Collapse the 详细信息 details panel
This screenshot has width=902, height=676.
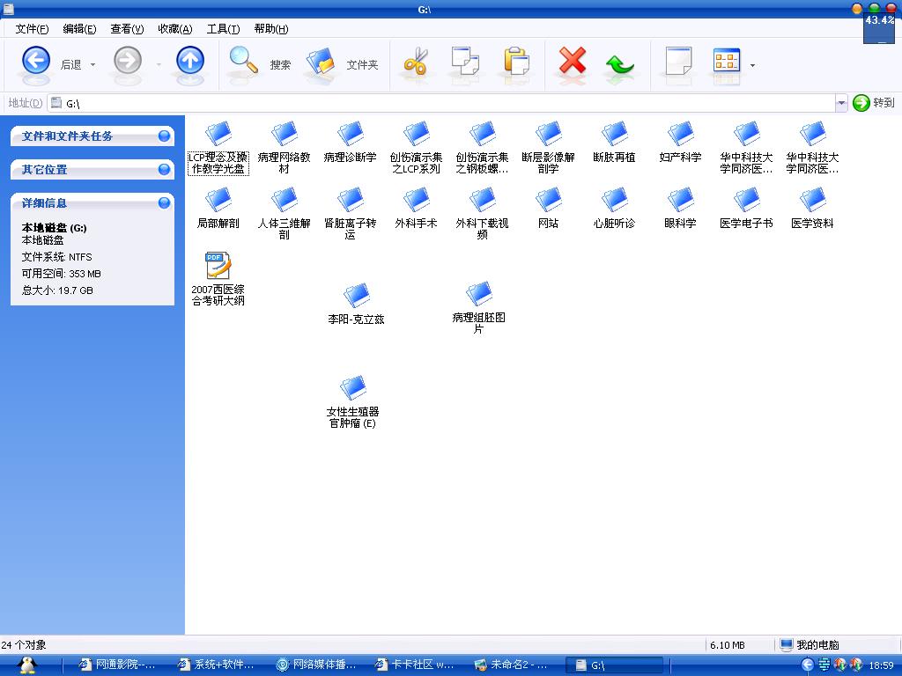164,202
